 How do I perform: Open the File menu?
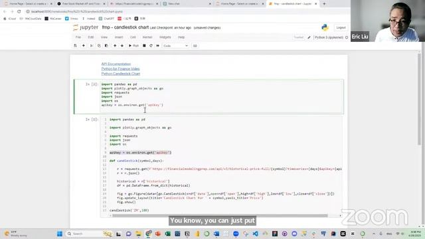[x=78, y=37]
